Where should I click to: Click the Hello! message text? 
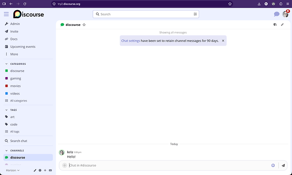click(72, 157)
